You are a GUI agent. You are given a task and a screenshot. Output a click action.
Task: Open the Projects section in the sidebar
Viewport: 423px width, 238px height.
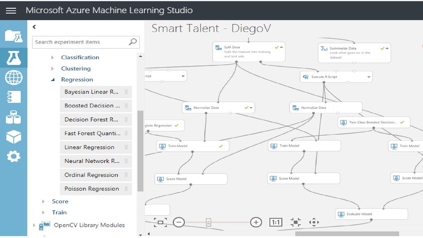14,36
